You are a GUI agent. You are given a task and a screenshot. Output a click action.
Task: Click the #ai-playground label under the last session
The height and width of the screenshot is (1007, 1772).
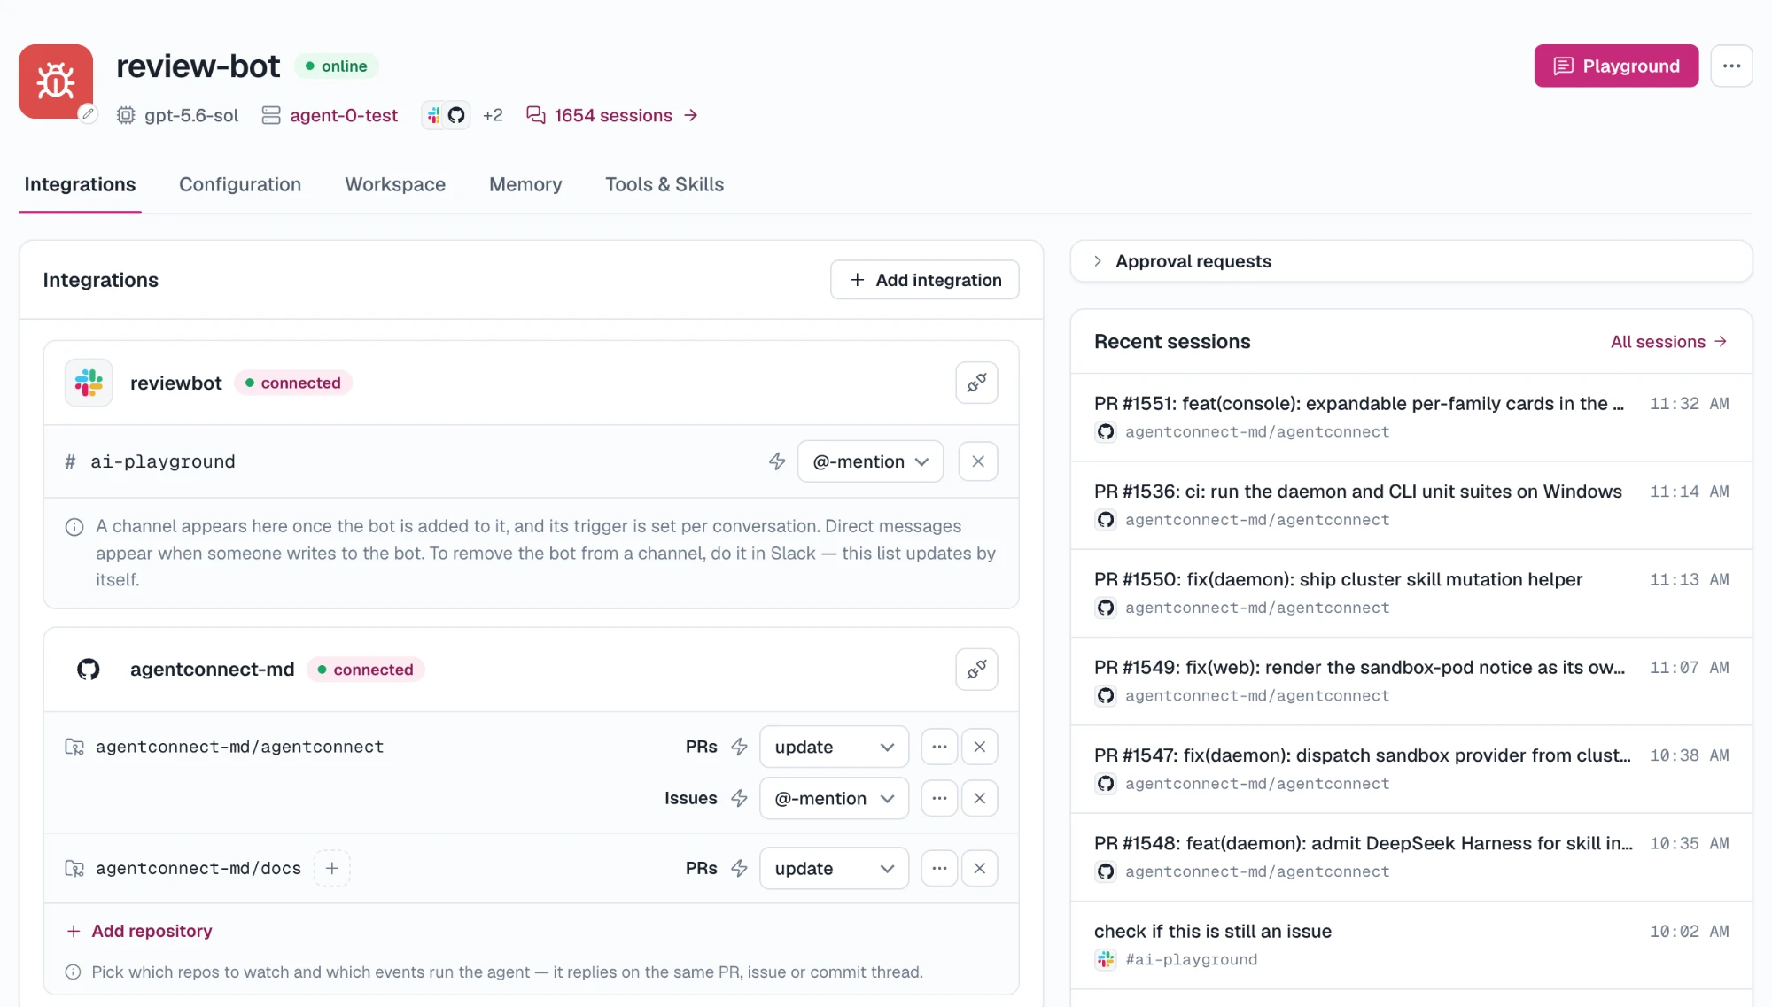click(x=1191, y=959)
